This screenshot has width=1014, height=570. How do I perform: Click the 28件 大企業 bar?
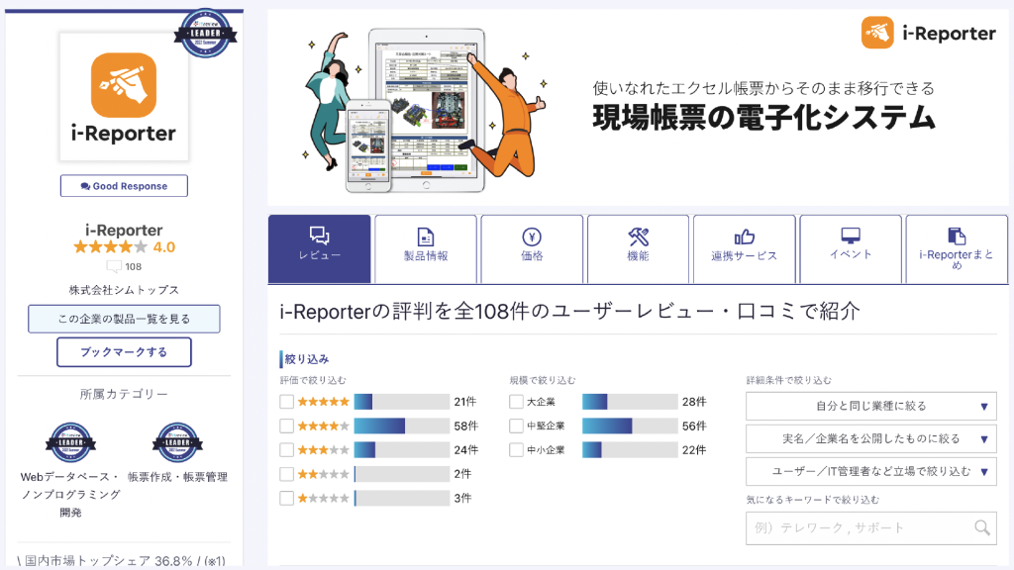coord(631,402)
